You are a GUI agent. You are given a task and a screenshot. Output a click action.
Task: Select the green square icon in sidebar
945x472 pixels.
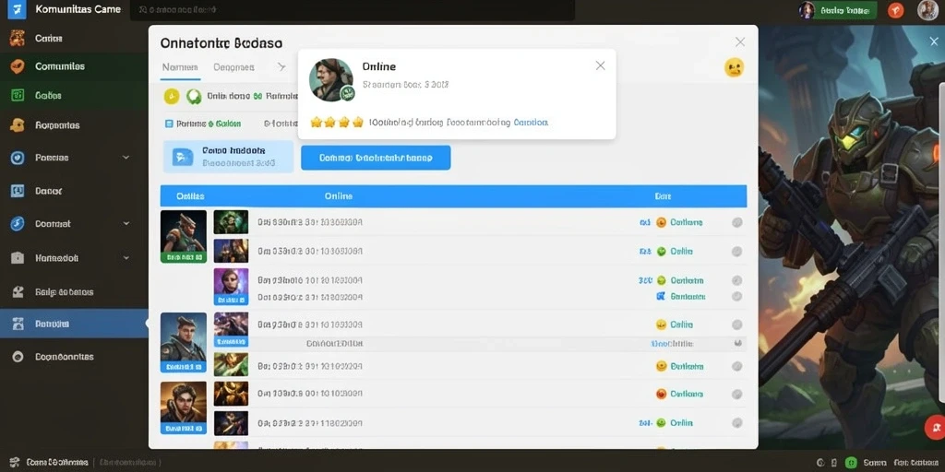(18, 95)
